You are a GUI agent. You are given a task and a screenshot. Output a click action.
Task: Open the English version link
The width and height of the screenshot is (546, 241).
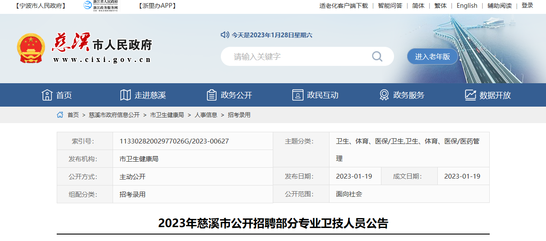pos(467,6)
